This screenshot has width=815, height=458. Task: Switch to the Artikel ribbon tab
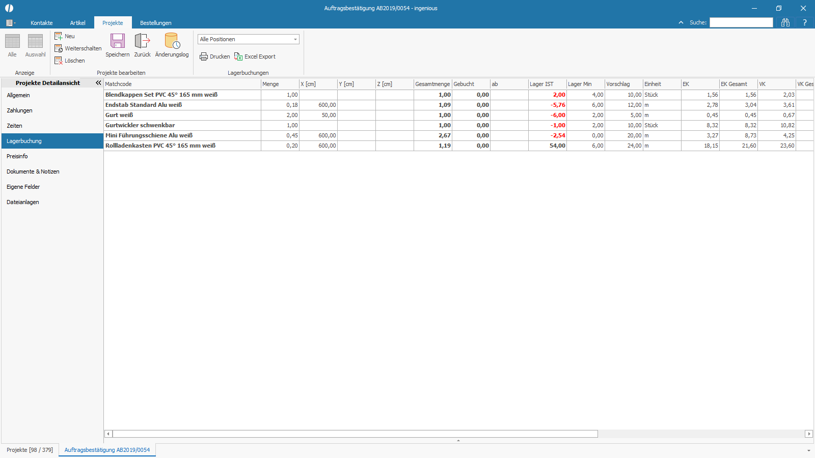[77, 23]
